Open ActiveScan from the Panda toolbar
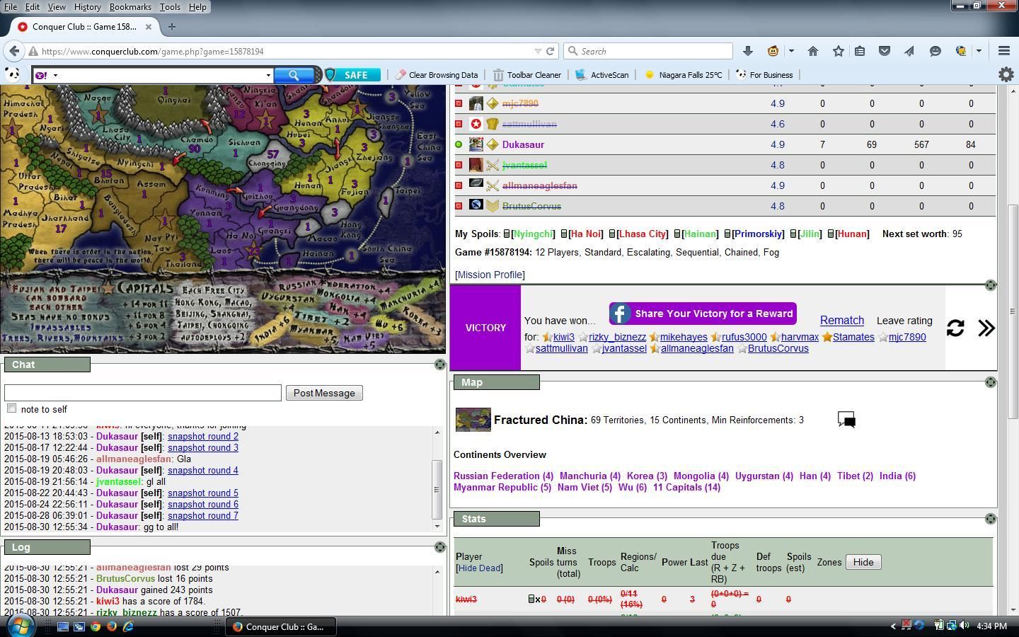This screenshot has height=637, width=1019. point(602,74)
